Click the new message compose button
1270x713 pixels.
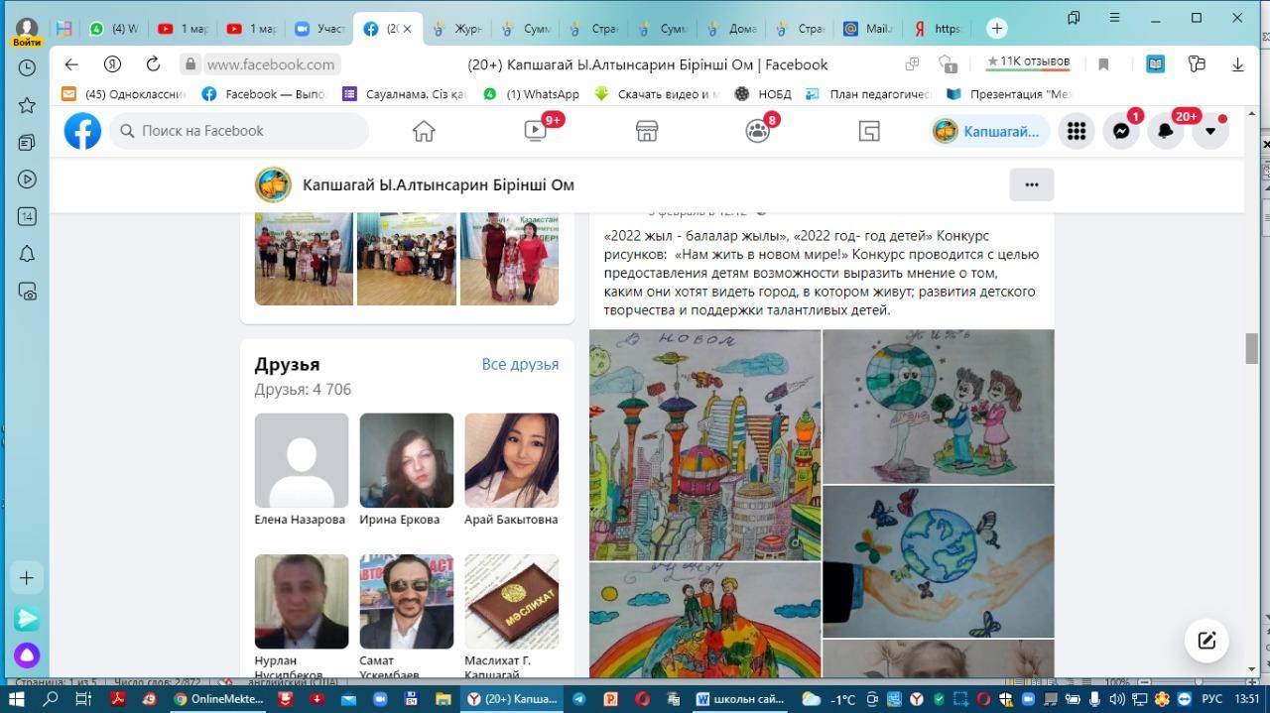coord(1206,641)
